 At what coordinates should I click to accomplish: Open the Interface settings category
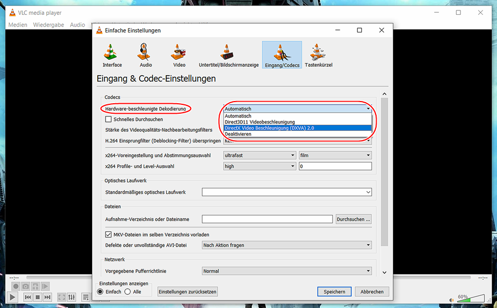click(112, 55)
